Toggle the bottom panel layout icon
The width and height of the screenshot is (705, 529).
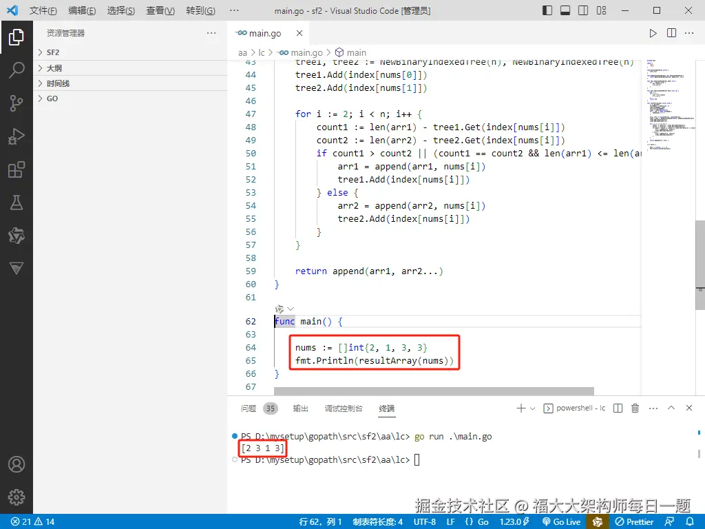(x=565, y=10)
